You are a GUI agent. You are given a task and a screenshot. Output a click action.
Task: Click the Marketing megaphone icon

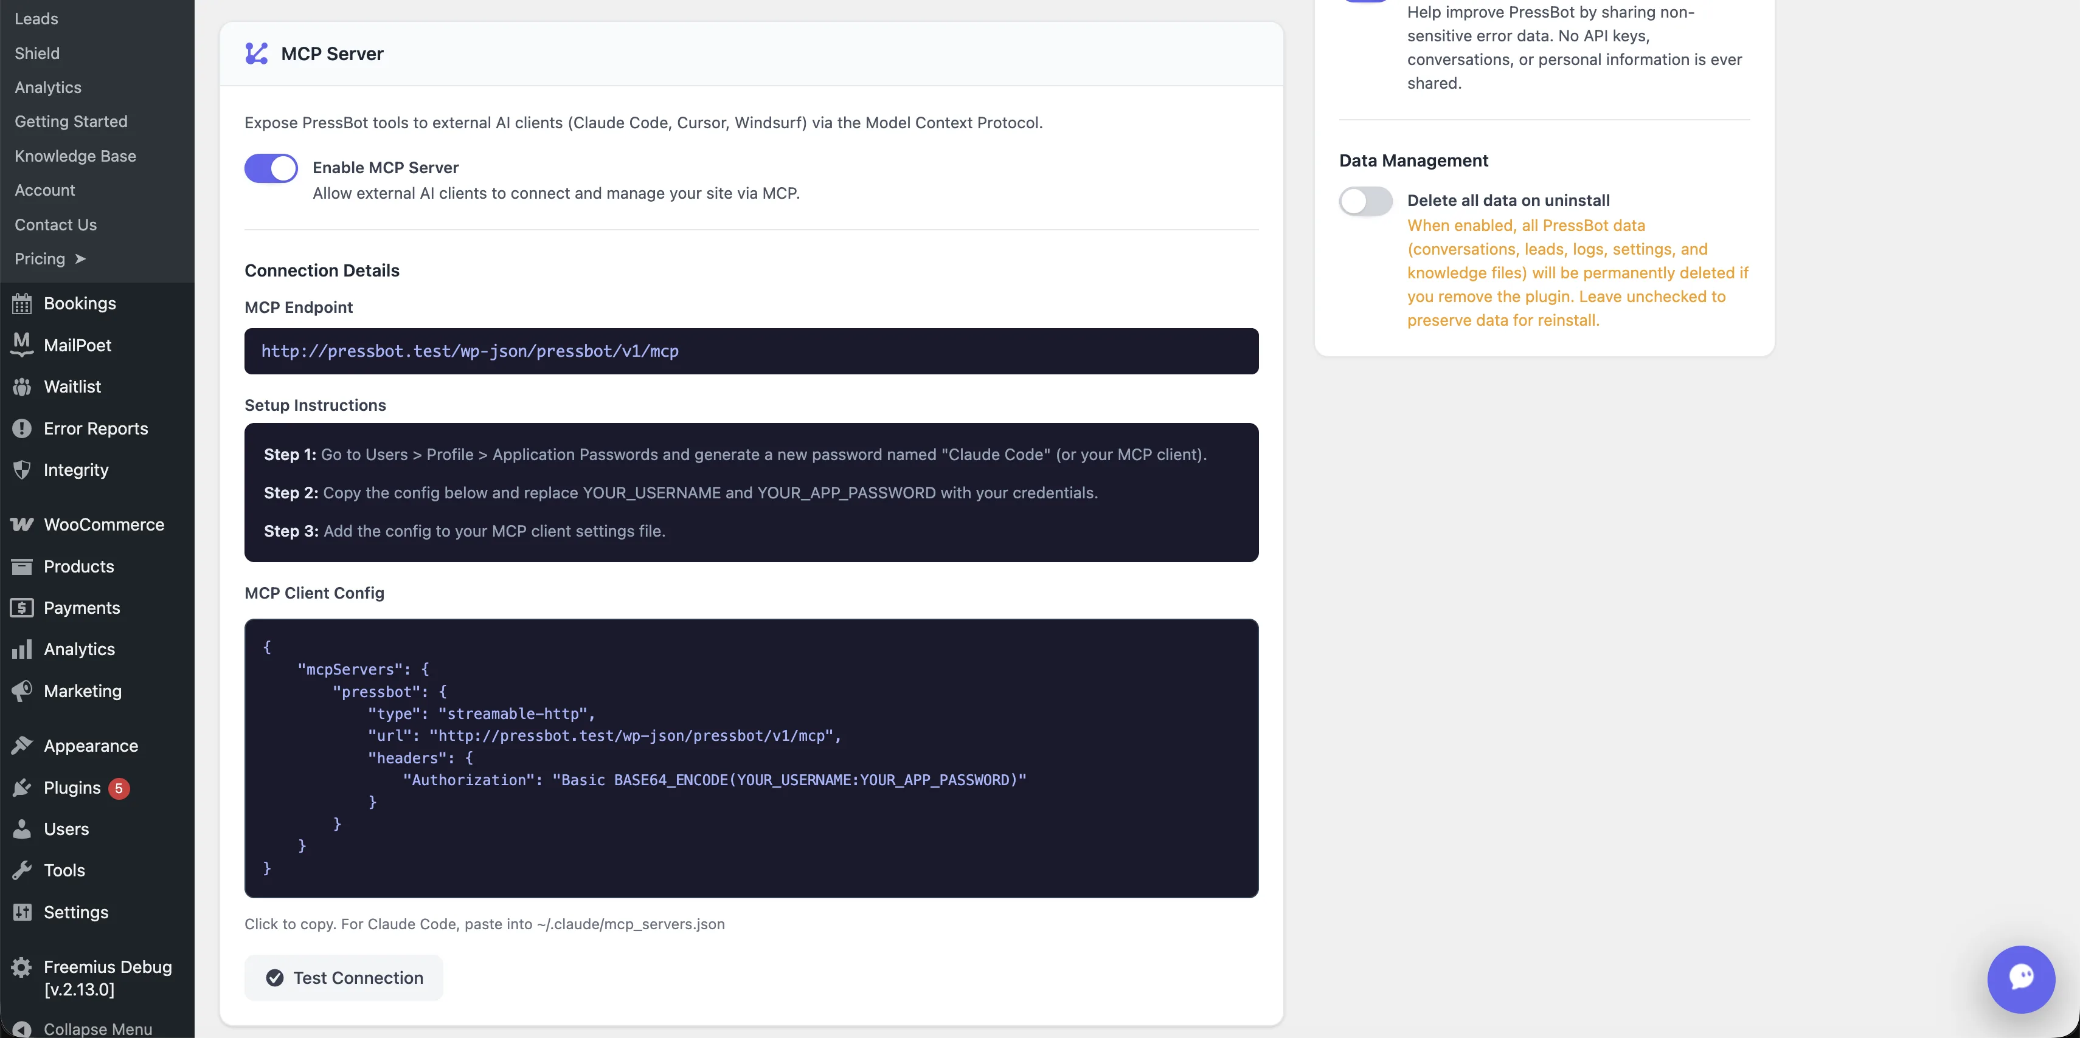[22, 691]
